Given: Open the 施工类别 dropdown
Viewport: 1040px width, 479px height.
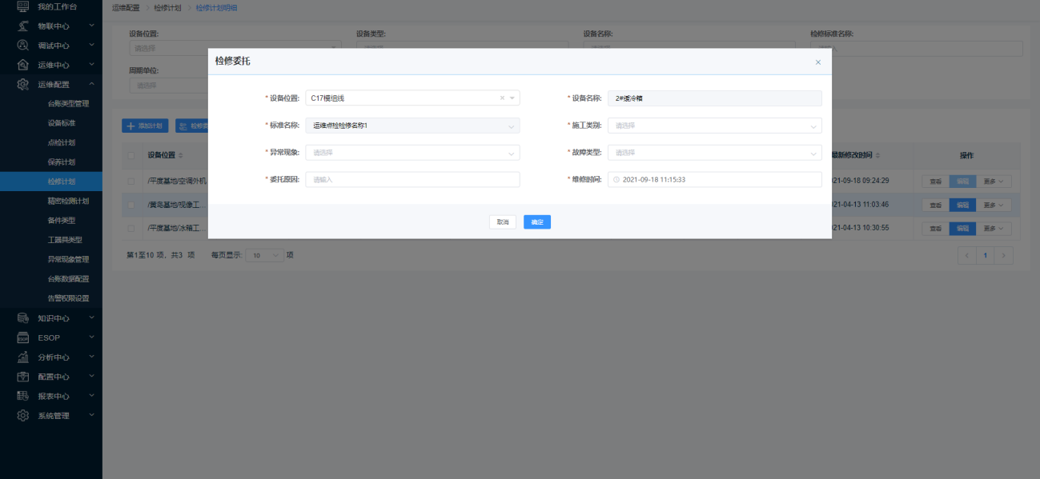Looking at the screenshot, I should (x=714, y=126).
